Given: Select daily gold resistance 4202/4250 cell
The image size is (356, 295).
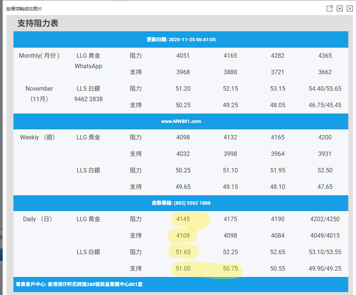Looking at the screenshot, I should coord(325,219).
